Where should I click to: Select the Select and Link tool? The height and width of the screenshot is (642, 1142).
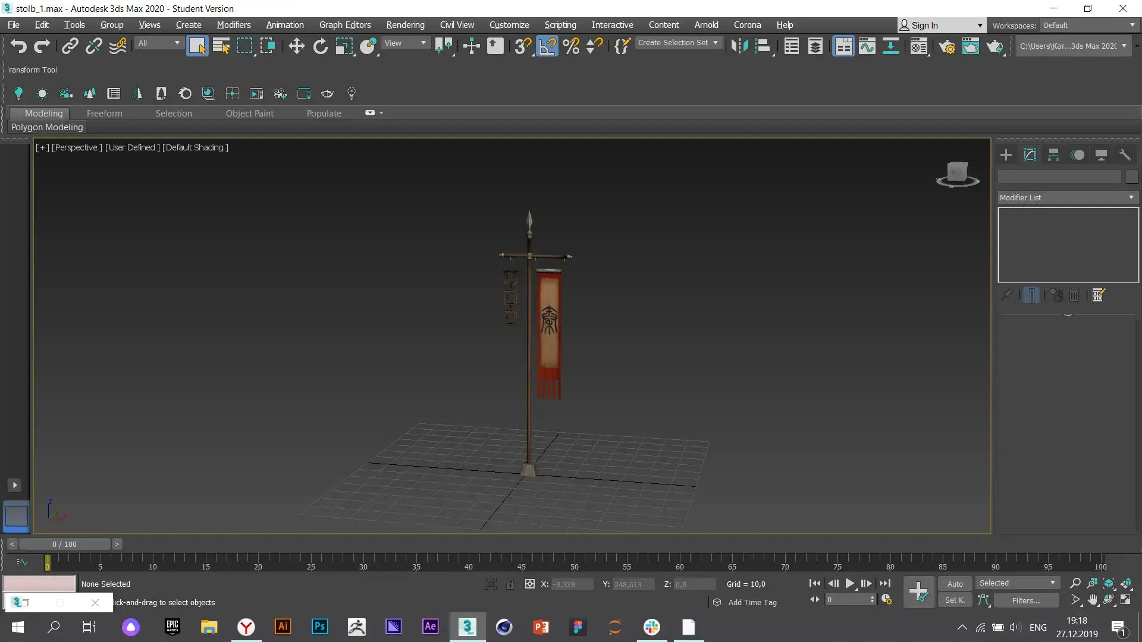click(70, 46)
